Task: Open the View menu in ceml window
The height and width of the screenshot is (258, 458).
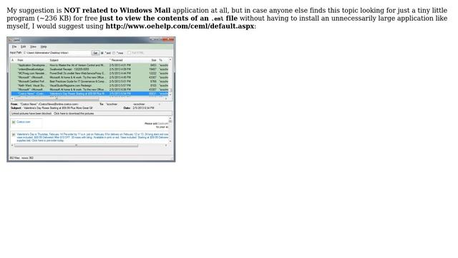Action: pyautogui.click(x=34, y=47)
